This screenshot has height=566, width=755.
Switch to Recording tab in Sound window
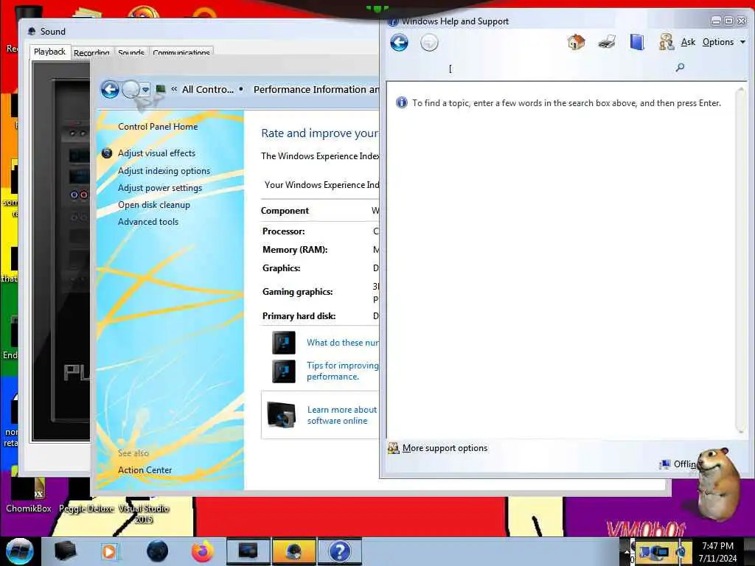(91, 52)
